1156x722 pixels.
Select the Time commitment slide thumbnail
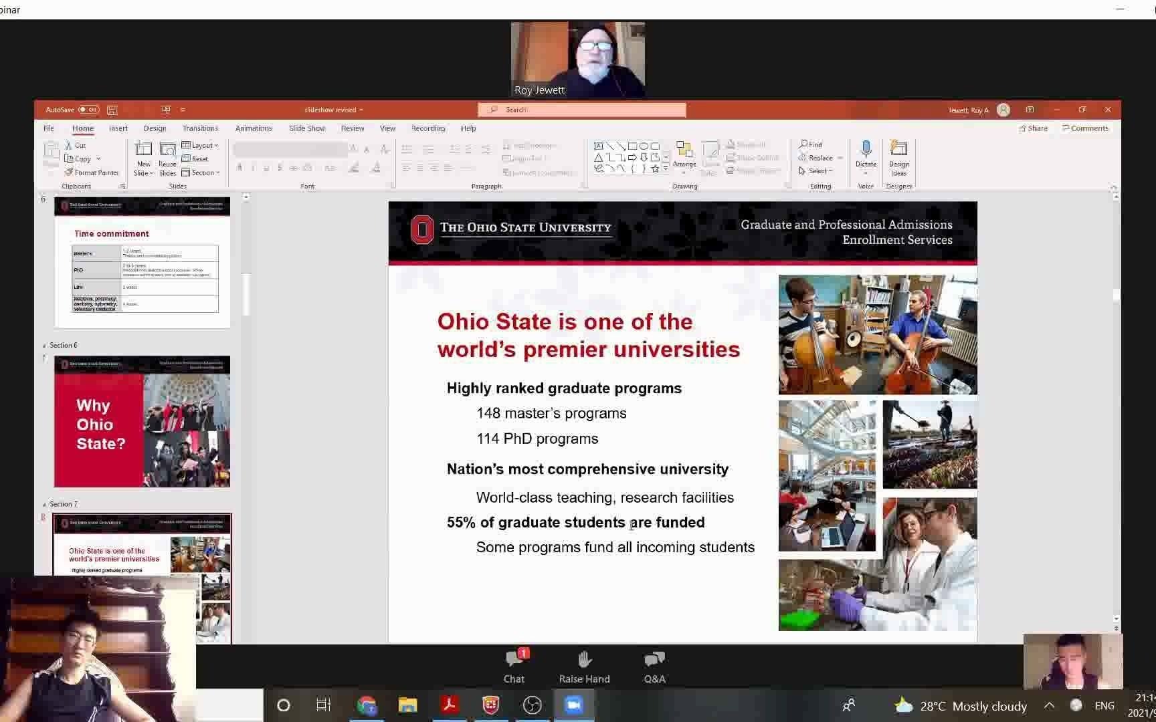pos(142,262)
